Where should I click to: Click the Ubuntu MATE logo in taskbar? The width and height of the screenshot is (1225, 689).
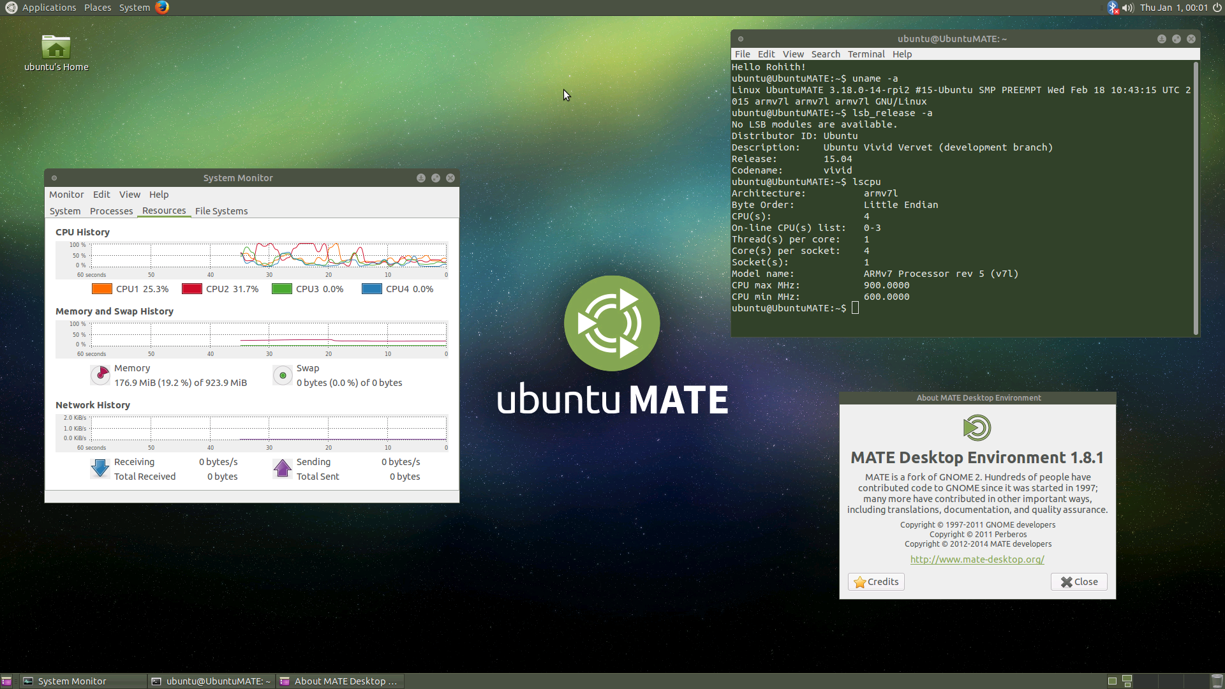(8, 8)
